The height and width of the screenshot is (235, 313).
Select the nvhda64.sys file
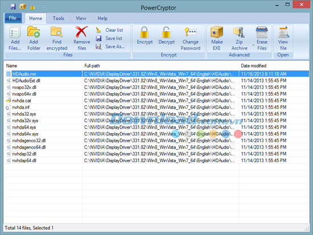click(24, 127)
